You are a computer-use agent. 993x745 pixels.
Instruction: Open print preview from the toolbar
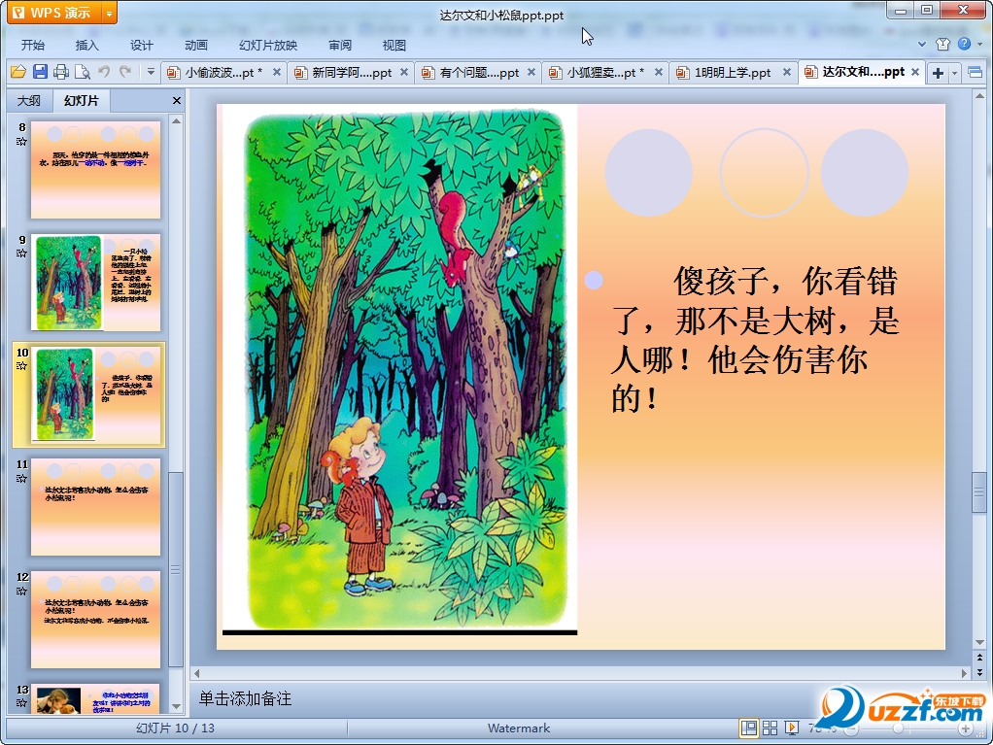pyautogui.click(x=83, y=72)
